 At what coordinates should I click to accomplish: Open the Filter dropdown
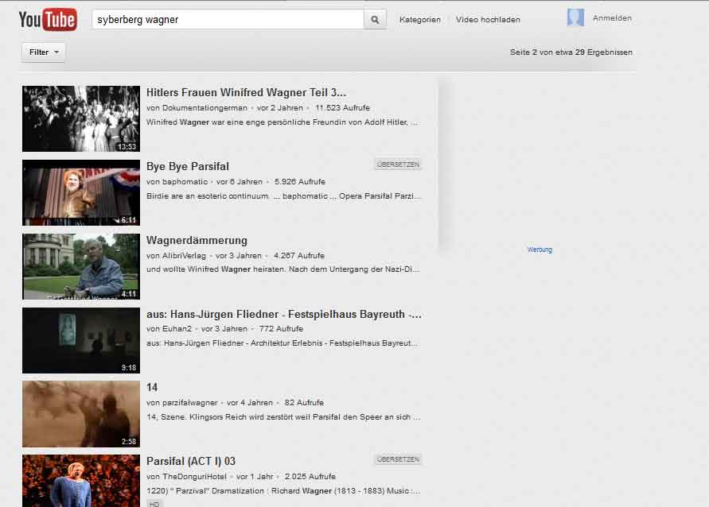tap(43, 52)
